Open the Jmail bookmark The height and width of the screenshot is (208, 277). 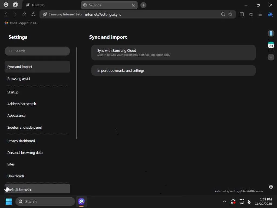22,23
